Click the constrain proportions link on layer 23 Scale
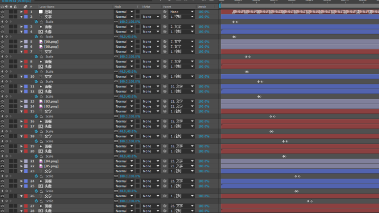The image size is (379, 213). [116, 176]
